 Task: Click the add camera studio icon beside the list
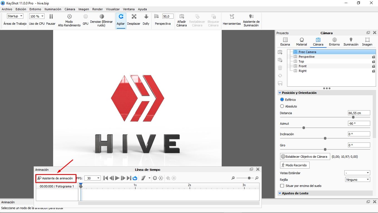(x=280, y=60)
